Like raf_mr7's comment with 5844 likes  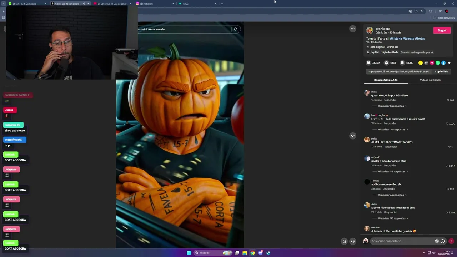pos(447,166)
